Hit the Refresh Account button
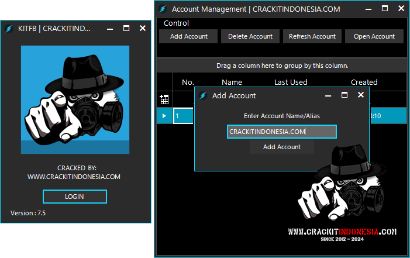410x258 pixels. coord(312,36)
